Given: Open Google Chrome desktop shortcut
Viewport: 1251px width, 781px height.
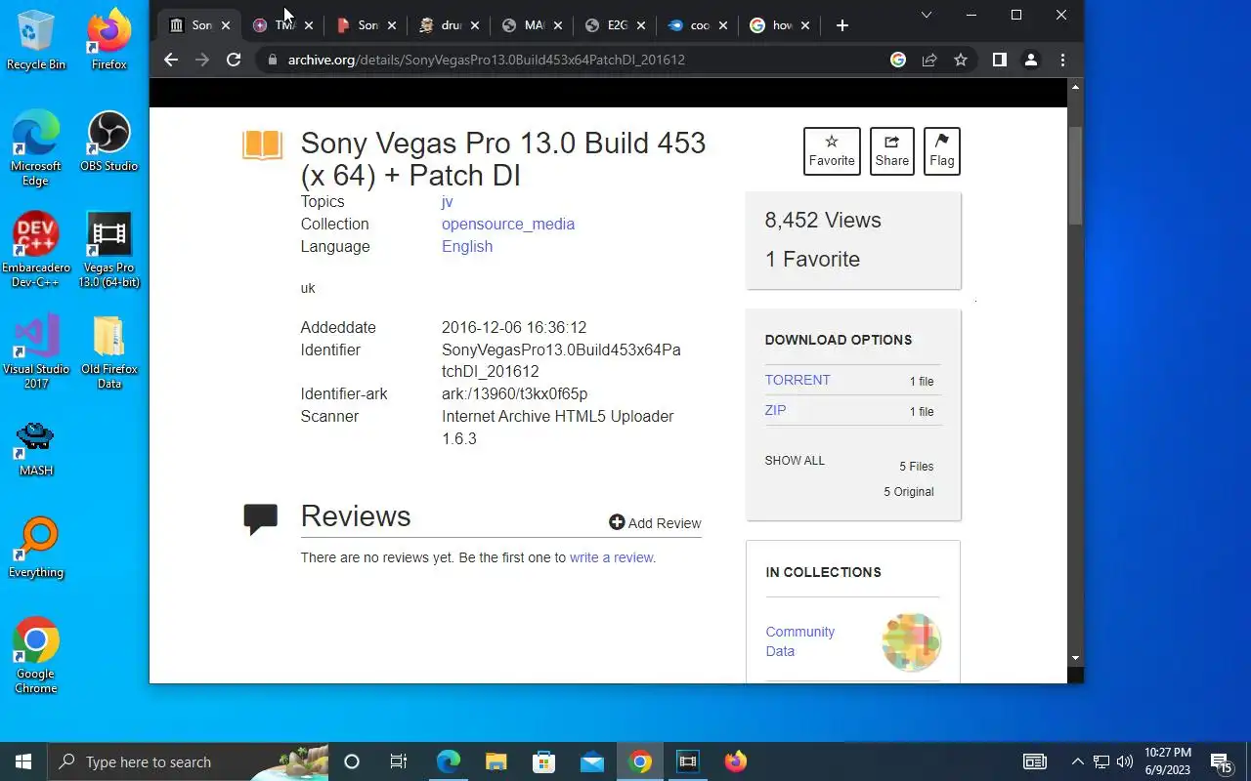Looking at the screenshot, I should click(x=36, y=655).
